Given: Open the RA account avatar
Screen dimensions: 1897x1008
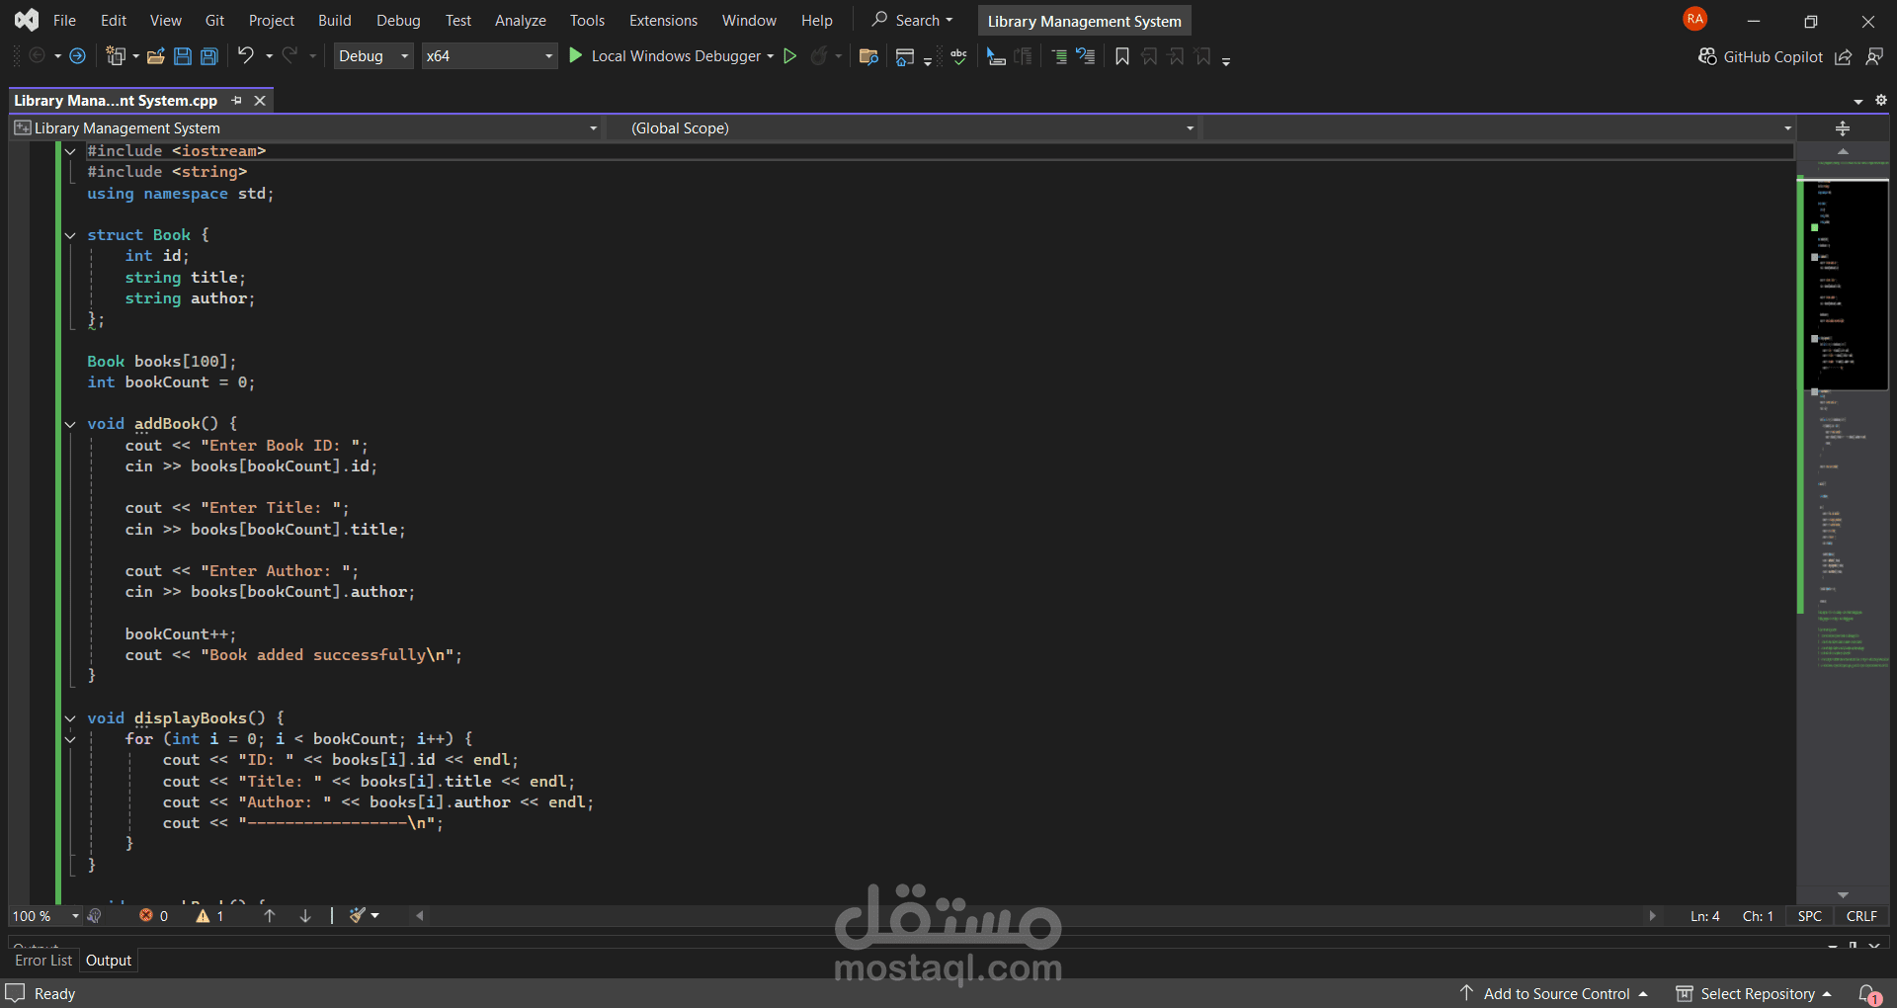Looking at the screenshot, I should tap(1695, 19).
